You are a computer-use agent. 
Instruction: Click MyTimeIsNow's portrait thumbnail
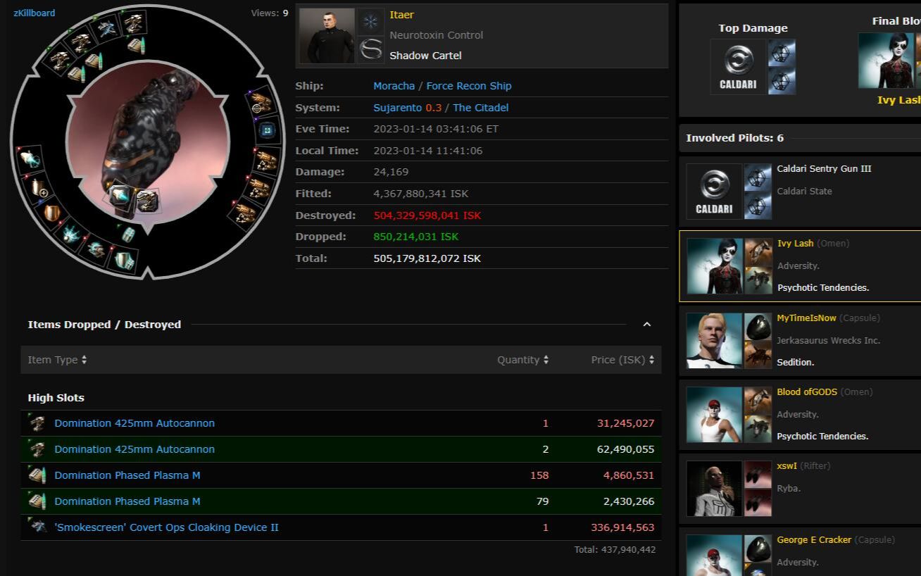click(x=714, y=341)
